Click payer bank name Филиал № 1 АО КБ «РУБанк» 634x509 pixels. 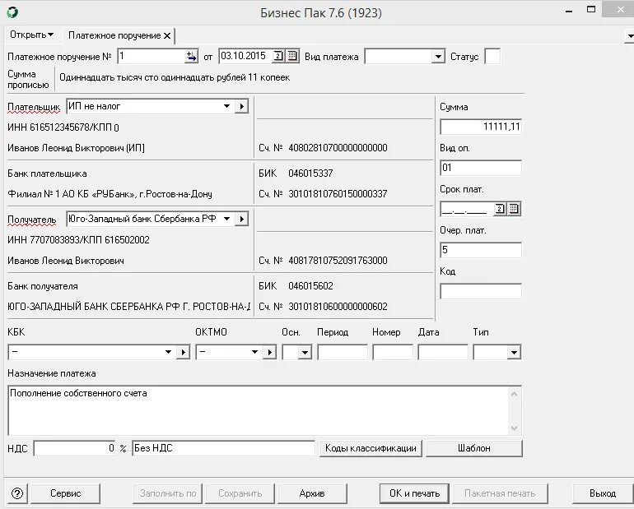pyautogui.click(x=110, y=194)
